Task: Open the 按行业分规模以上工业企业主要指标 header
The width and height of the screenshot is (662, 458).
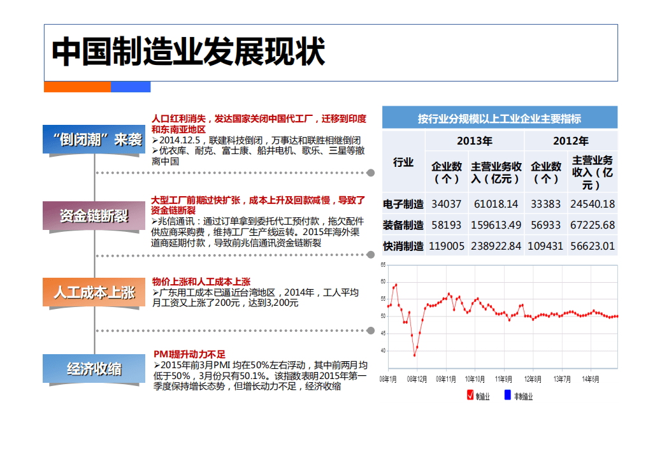Action: [500, 118]
